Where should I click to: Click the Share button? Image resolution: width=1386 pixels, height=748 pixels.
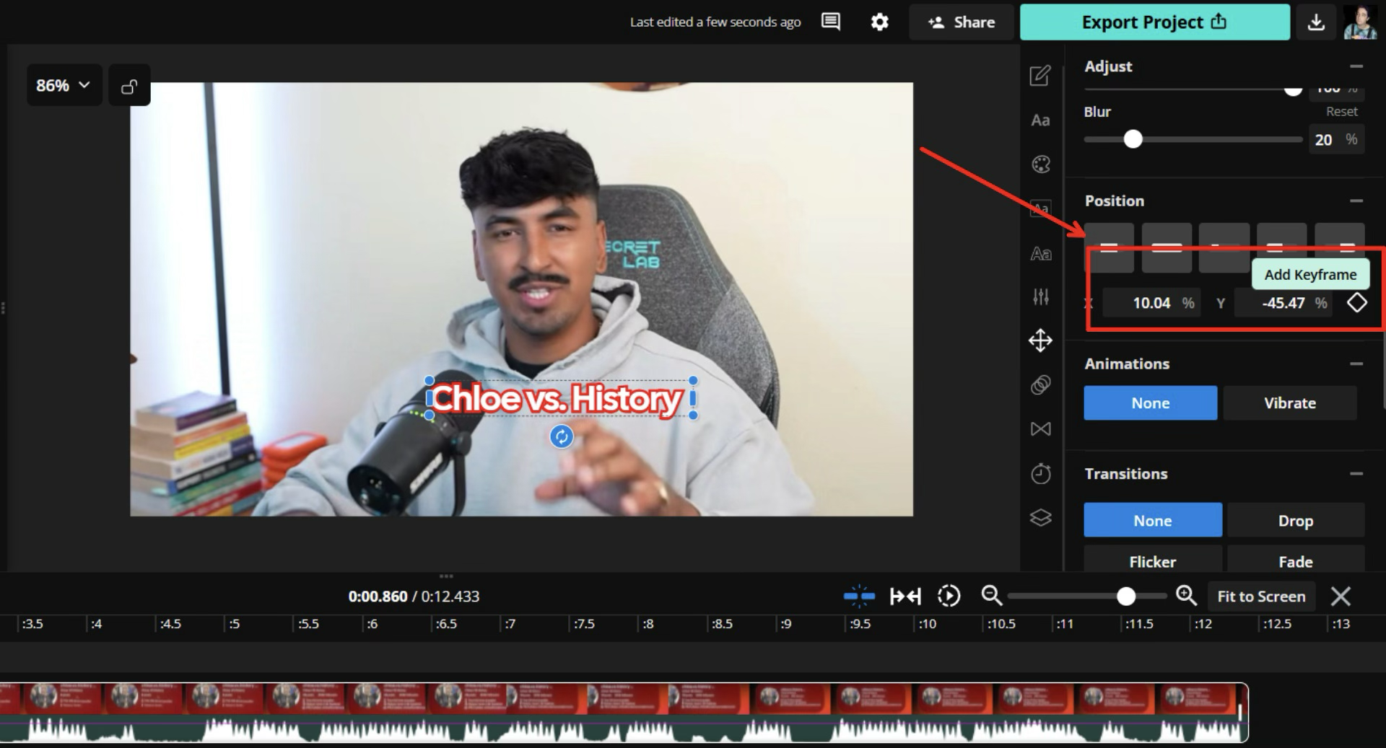pos(962,22)
